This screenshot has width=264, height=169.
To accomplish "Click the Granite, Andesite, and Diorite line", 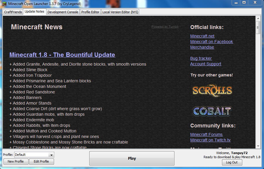I will [78, 64].
